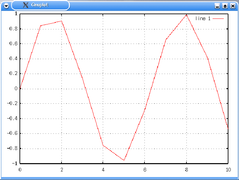Click the curve minimum at x=5

124,160
